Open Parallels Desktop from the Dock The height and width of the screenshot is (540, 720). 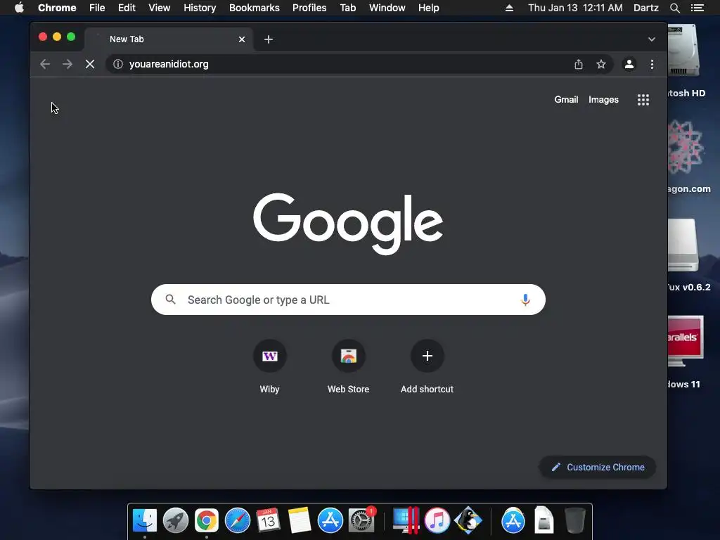click(x=406, y=521)
